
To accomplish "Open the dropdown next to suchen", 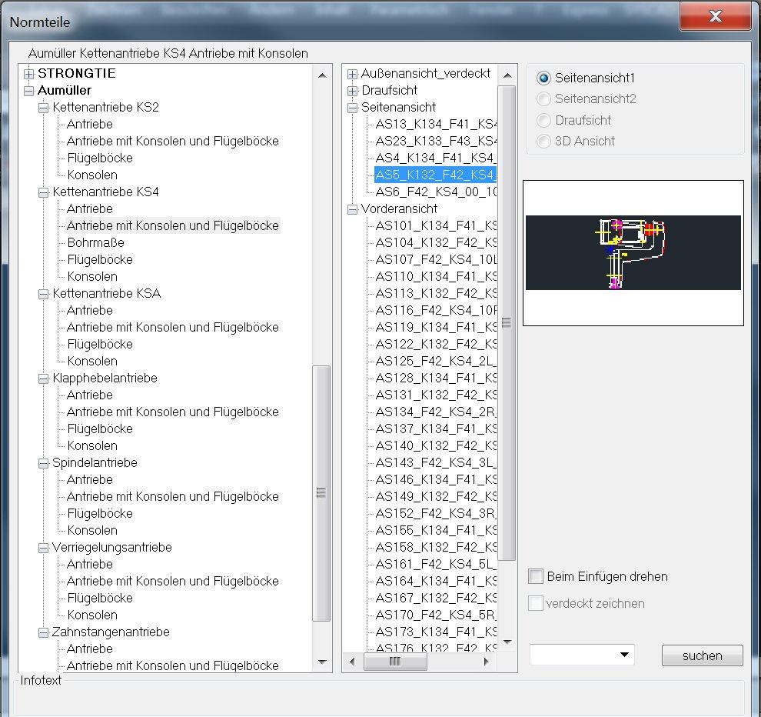I will coord(623,655).
